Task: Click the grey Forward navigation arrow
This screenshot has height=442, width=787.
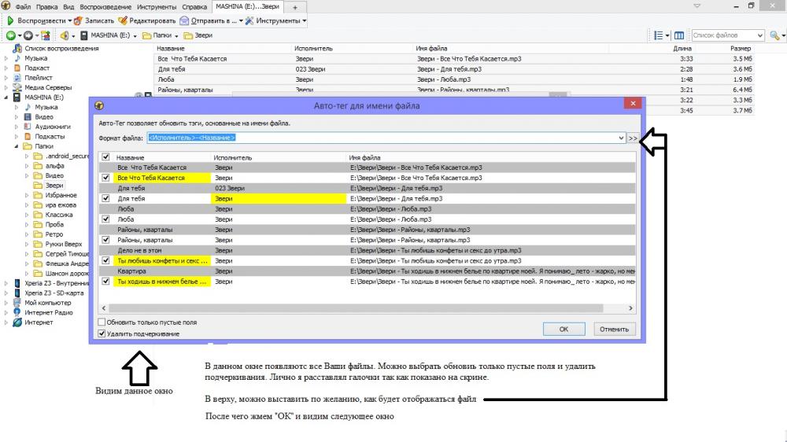Action: click(x=28, y=35)
